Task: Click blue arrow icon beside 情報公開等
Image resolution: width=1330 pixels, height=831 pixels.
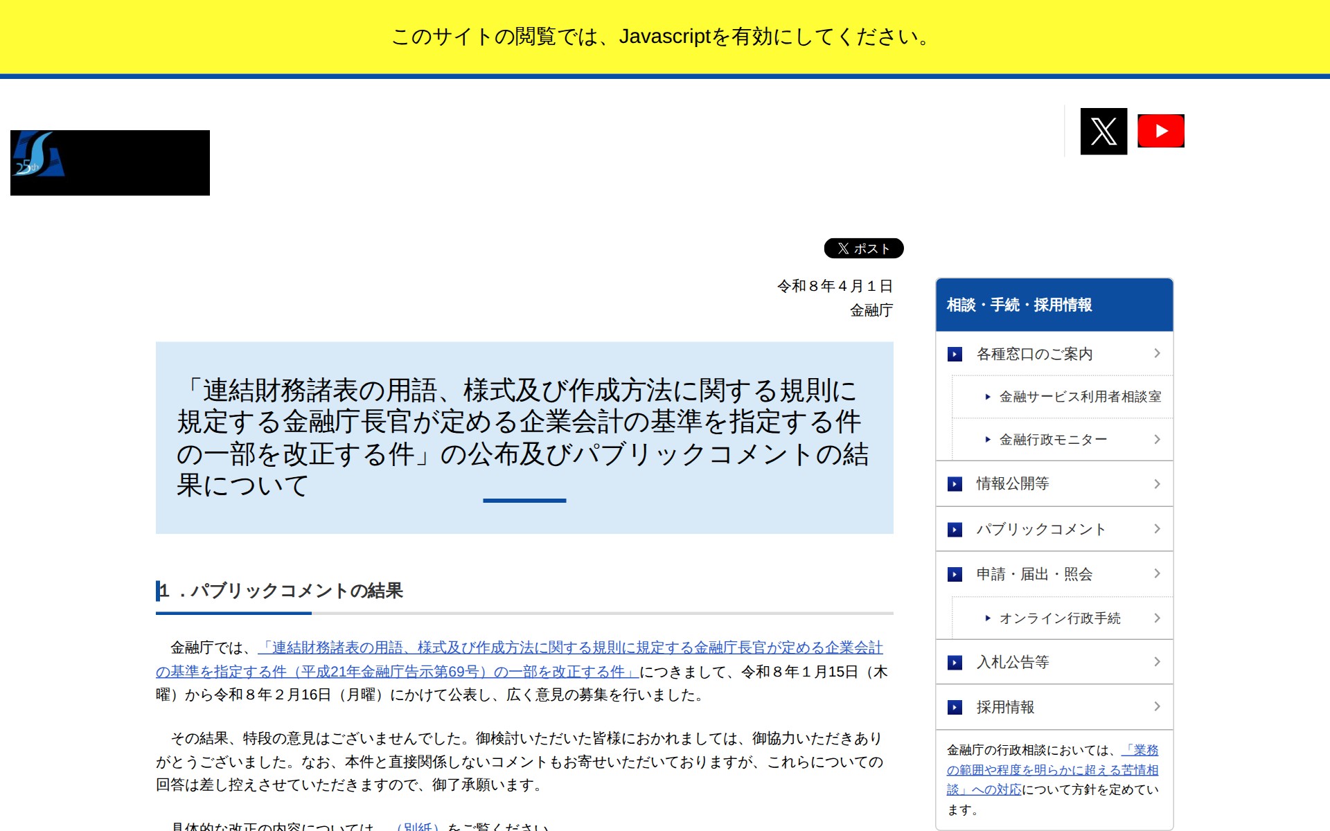Action: [955, 483]
